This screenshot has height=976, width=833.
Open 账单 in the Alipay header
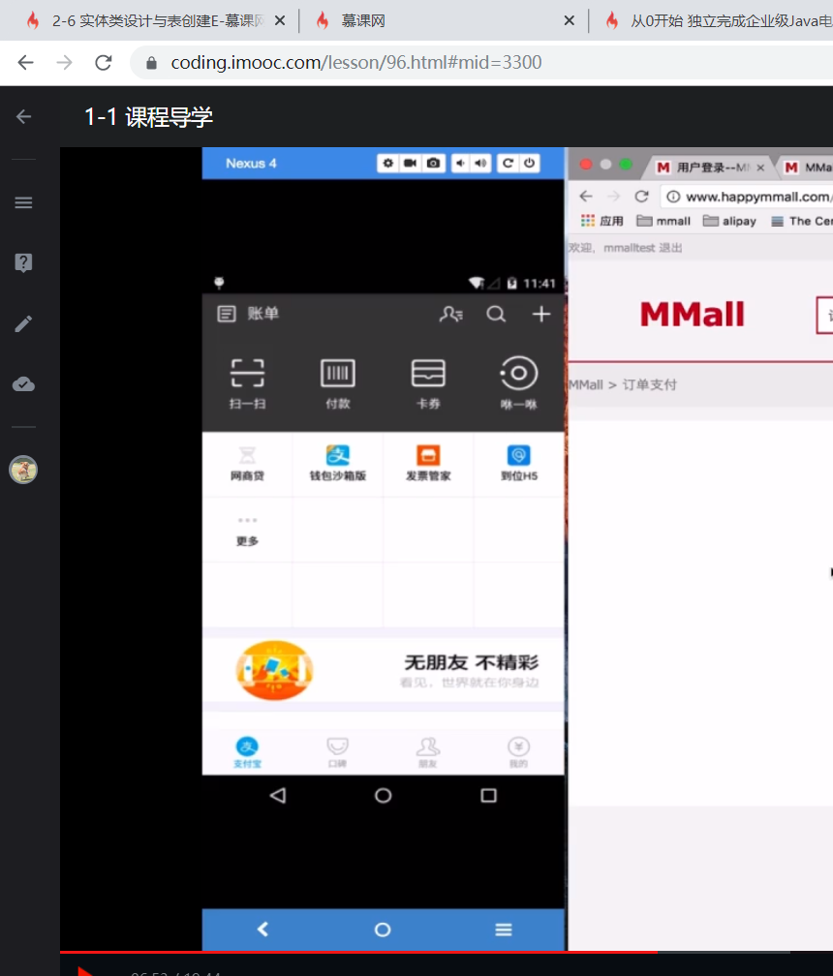(248, 313)
